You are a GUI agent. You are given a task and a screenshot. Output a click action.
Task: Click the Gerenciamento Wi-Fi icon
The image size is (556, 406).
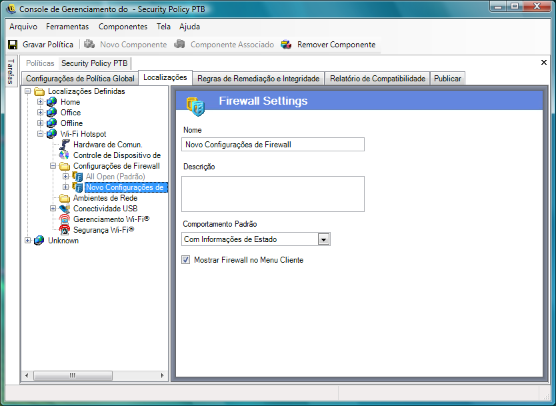[65, 219]
